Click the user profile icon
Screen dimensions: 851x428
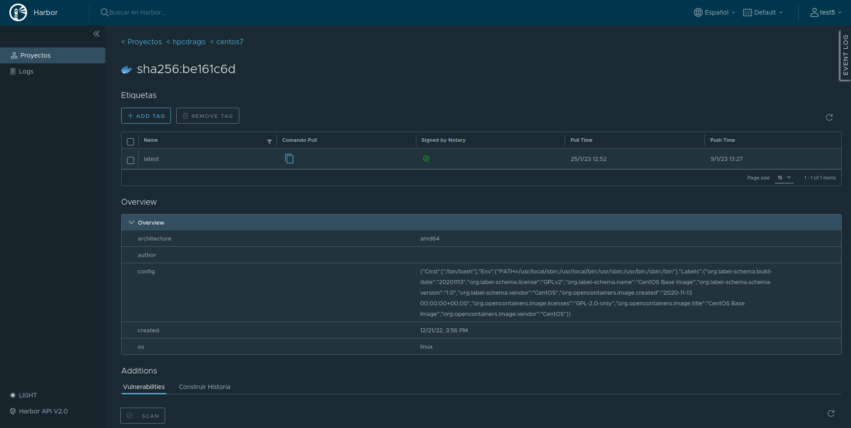coord(815,12)
